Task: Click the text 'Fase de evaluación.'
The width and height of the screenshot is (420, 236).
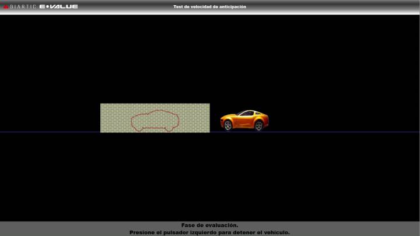Action: (x=209, y=226)
